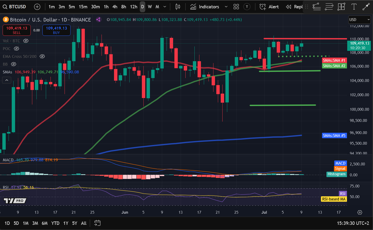This screenshot has width=373, height=230.
Task: Select the measure/projection tool
Action: [x=341, y=7]
